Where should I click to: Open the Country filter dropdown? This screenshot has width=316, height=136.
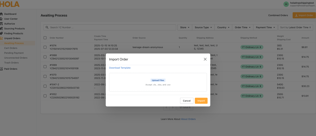[223, 27]
